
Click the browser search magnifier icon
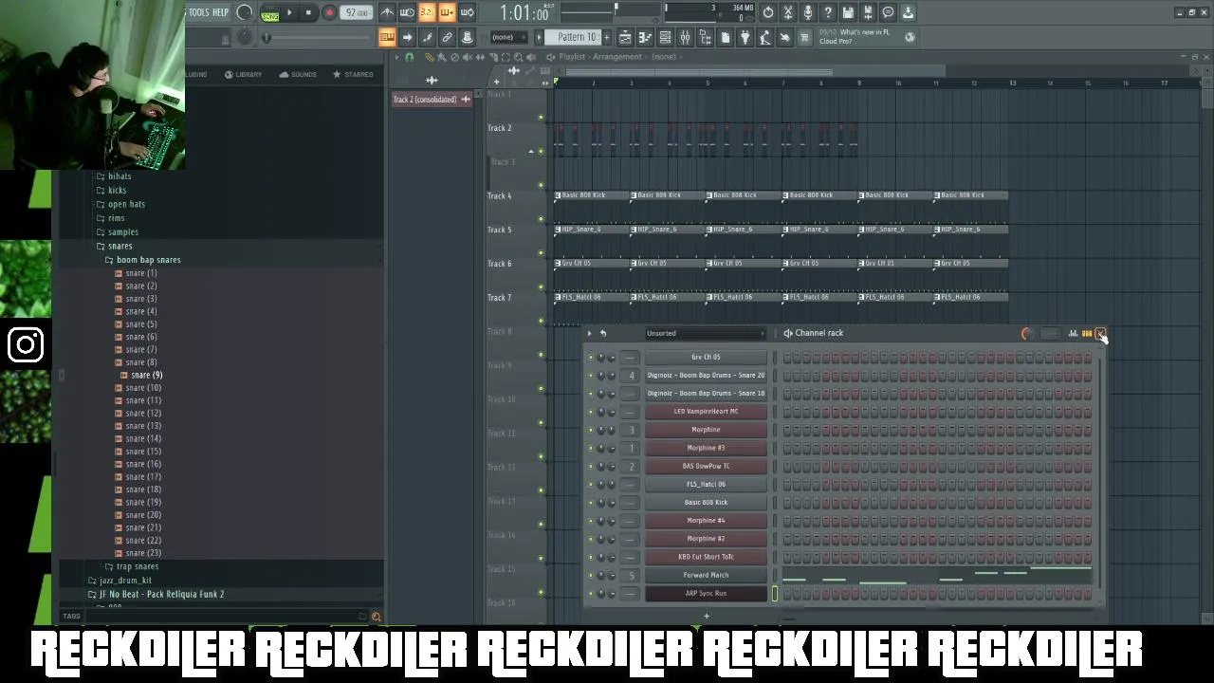coord(376,617)
